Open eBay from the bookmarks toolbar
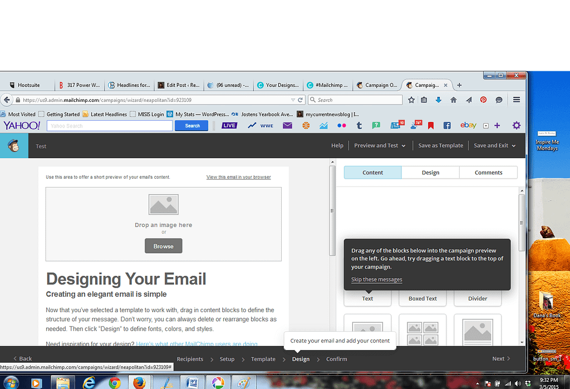The image size is (570, 389). (468, 125)
